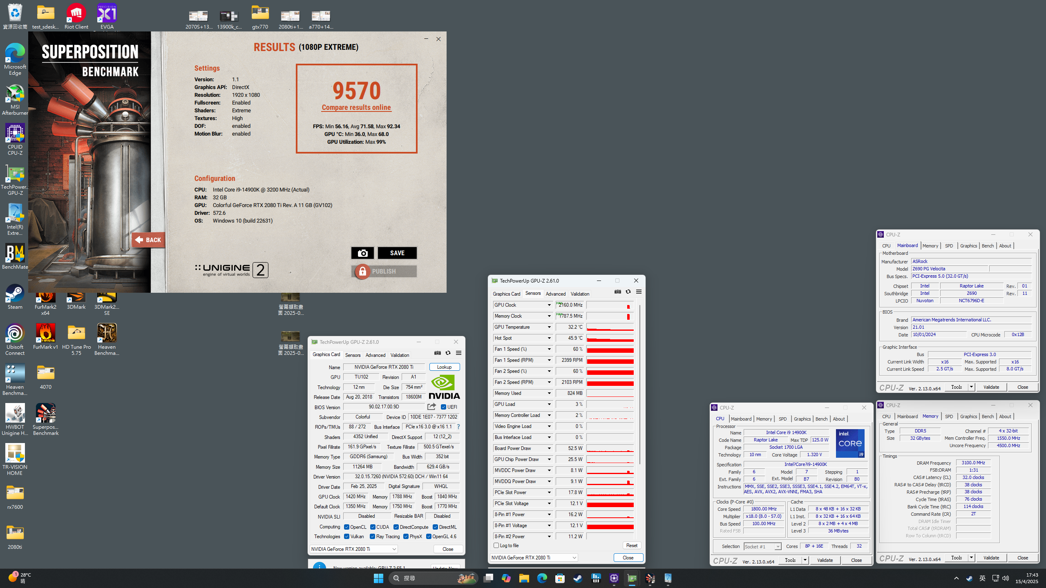Open FurMark v1 desktop icon
This screenshot has height=588, width=1046.
46,336
